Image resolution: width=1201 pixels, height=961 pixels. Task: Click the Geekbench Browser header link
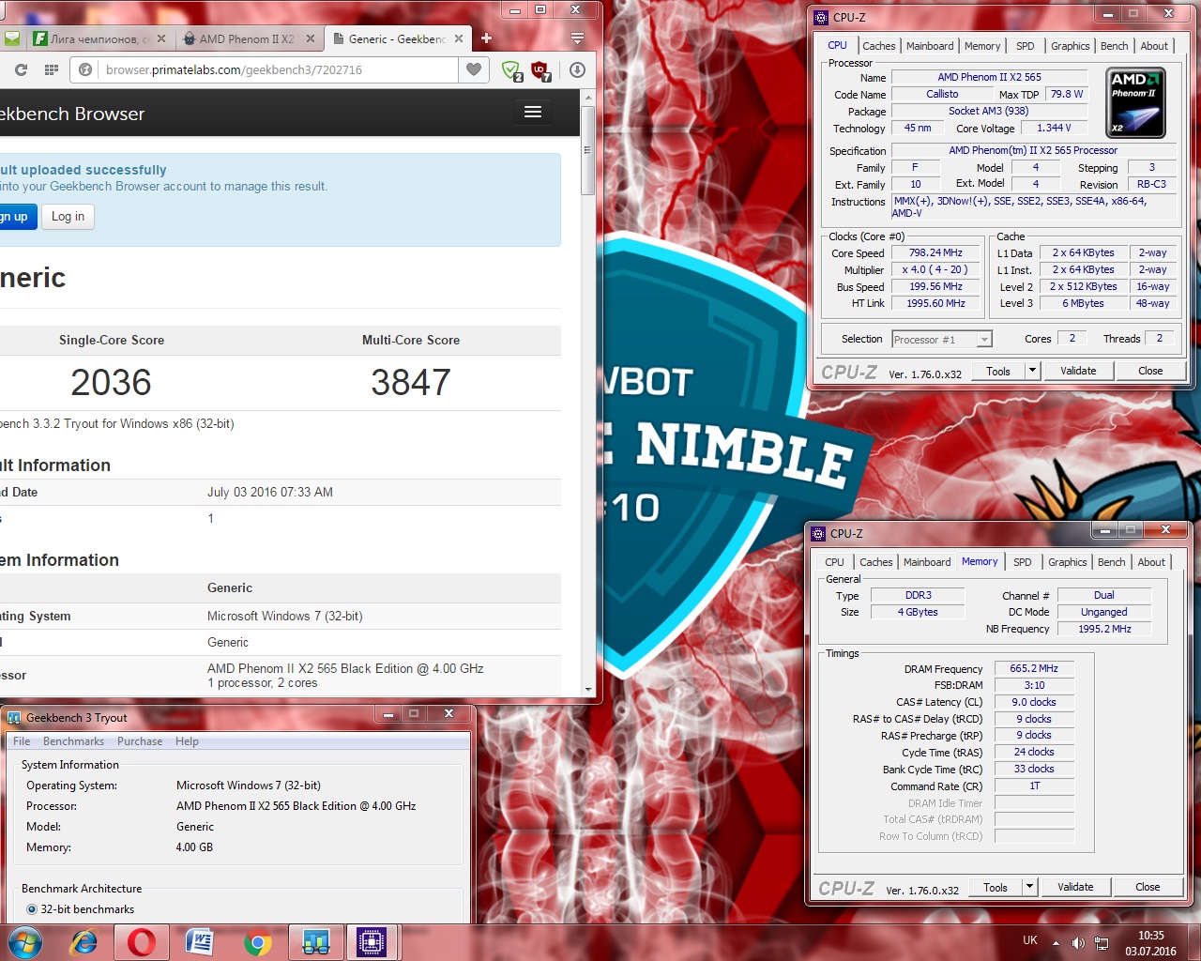pos(72,114)
